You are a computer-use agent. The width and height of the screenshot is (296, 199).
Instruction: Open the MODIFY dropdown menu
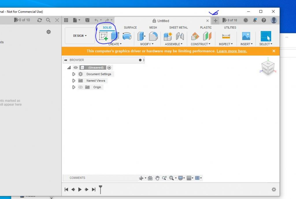(x=147, y=44)
